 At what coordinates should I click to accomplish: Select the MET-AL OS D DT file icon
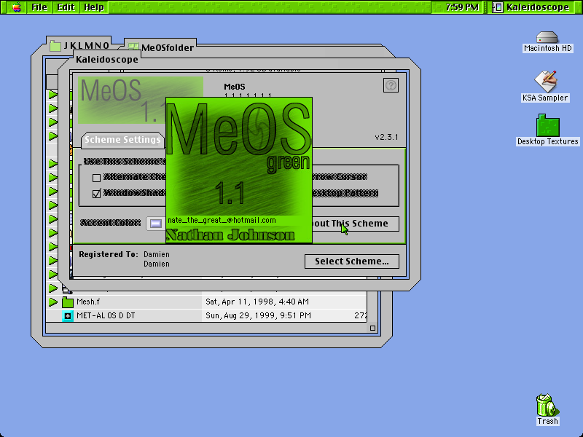[x=67, y=316]
